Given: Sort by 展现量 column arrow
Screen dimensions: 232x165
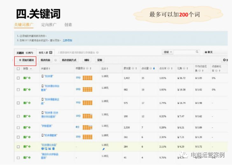Looking at the screenshot, I should pyautogui.click(x=136, y=68).
